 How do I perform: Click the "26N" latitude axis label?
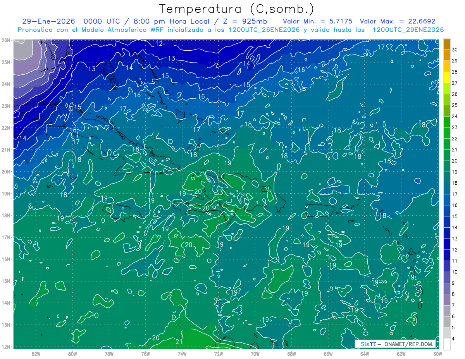(x=5, y=40)
